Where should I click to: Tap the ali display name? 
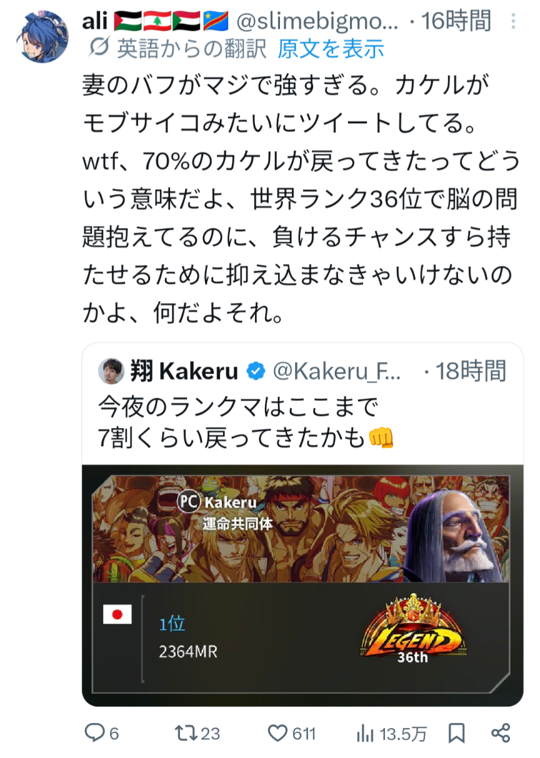click(x=96, y=22)
